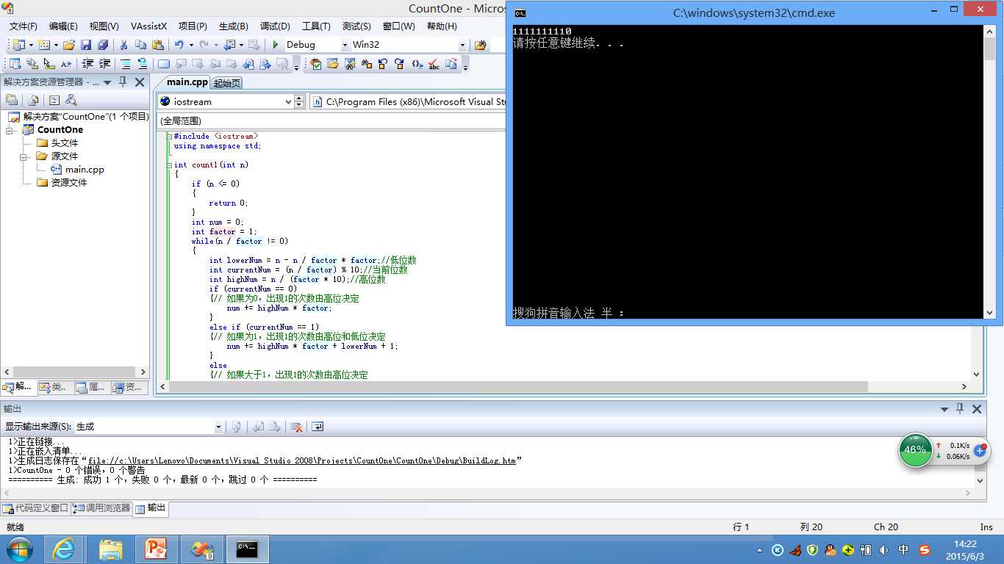The width and height of the screenshot is (1004, 564).
Task: Open the Win32 platform dropdown
Action: pos(462,45)
